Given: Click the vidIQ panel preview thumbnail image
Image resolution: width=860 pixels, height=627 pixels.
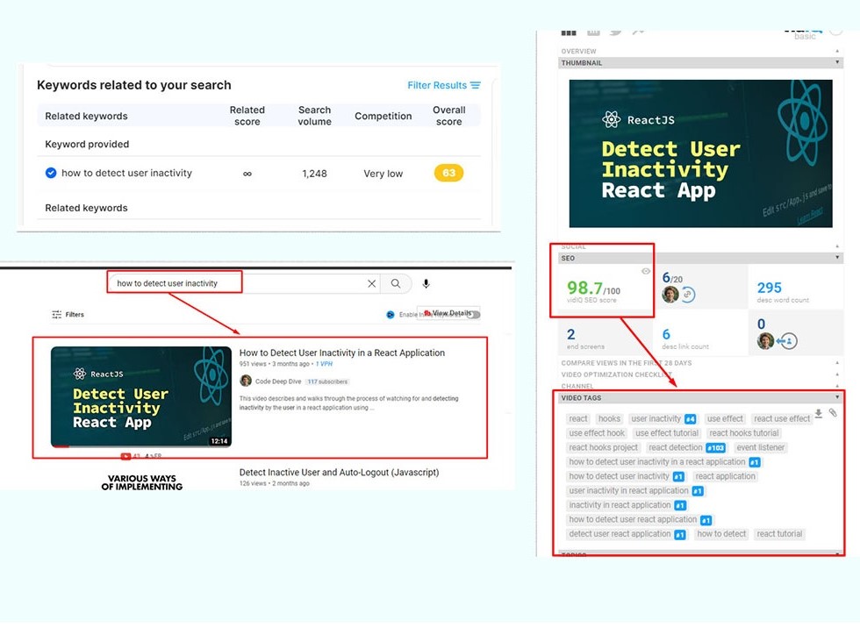Looking at the screenshot, I should (700, 153).
